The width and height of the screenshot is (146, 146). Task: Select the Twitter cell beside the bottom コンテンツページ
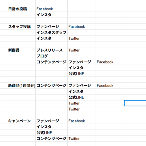pyautogui.click(x=82, y=139)
